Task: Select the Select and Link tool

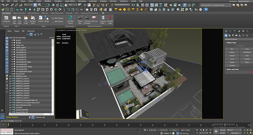Action: 12,5
